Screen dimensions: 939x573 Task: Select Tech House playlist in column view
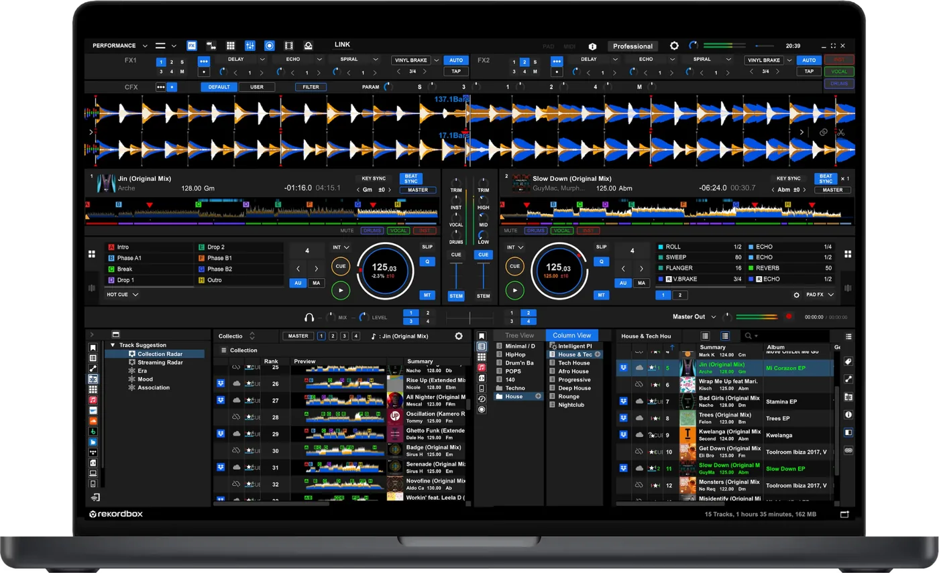point(574,363)
